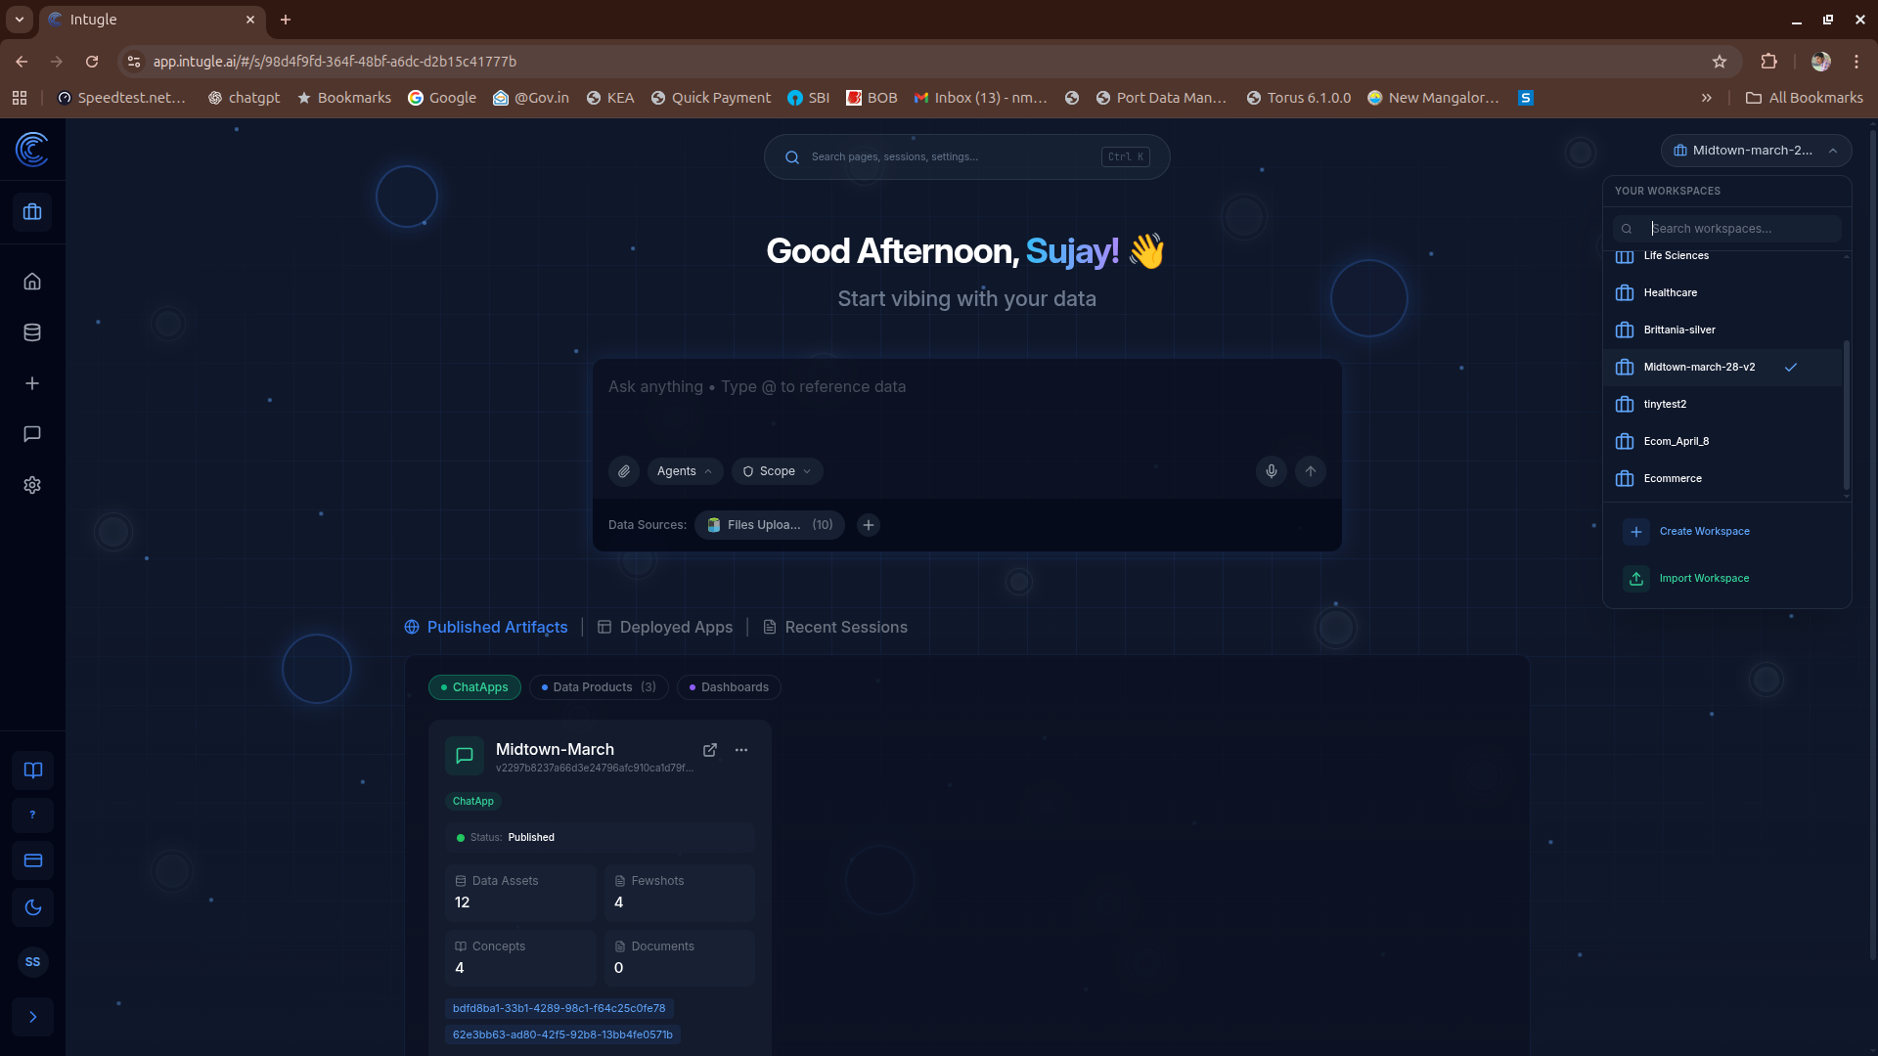Open a new browser tab

(286, 20)
